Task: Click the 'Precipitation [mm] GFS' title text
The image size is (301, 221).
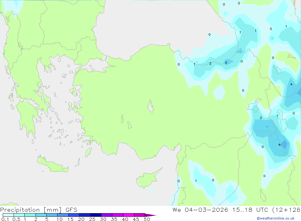Action: 39,210
